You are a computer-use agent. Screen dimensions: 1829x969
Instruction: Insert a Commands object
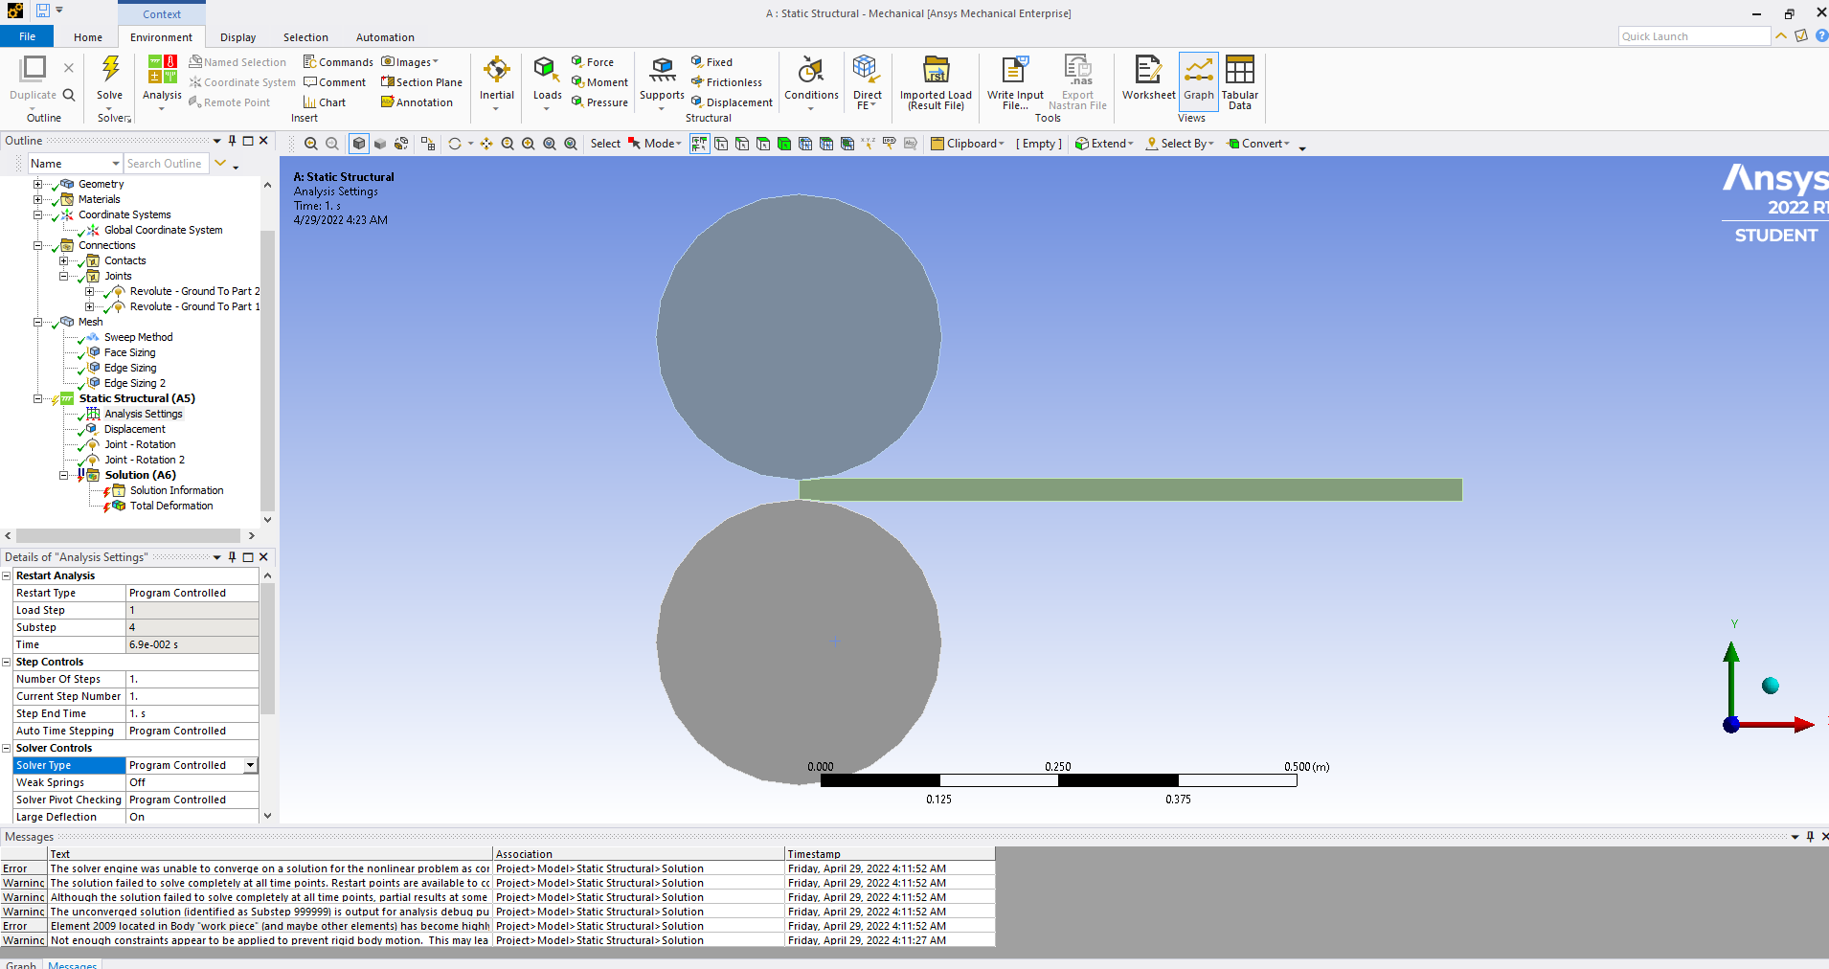tap(338, 62)
